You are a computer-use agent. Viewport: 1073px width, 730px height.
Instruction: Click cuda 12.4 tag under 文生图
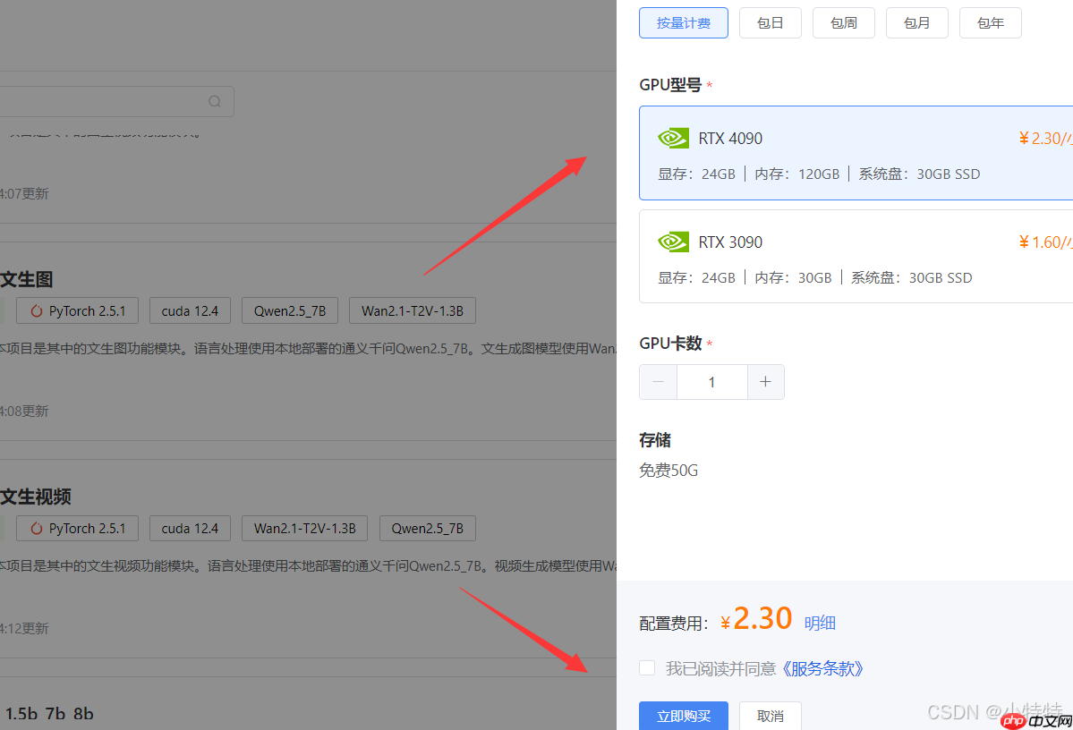point(190,310)
